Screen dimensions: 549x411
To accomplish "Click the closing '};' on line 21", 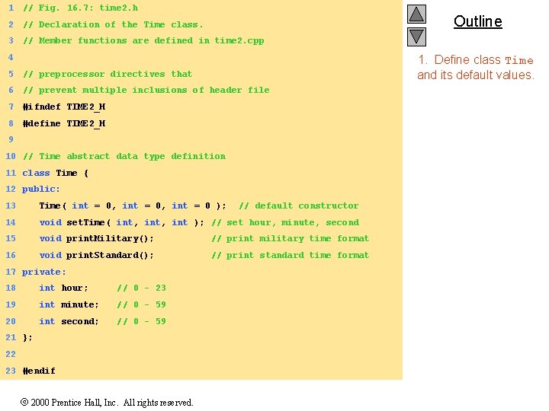I will click(27, 338).
